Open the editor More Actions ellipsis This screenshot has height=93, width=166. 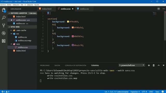(x=164, y=9)
